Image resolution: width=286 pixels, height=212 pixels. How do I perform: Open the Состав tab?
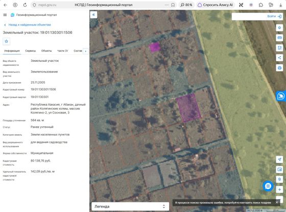78,51
